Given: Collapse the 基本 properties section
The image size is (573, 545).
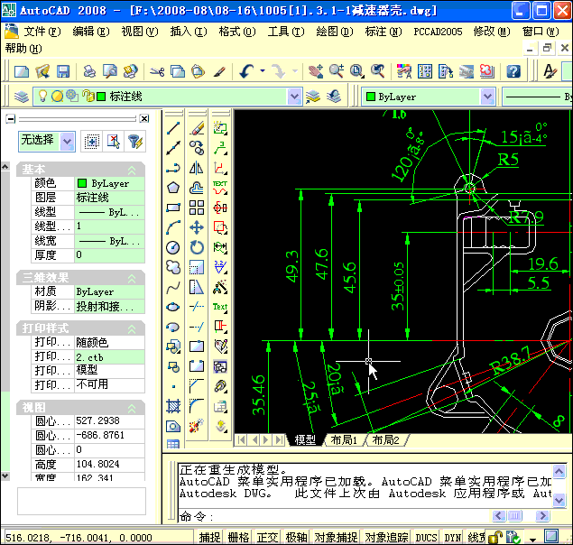Looking at the screenshot, I should 132,170.
